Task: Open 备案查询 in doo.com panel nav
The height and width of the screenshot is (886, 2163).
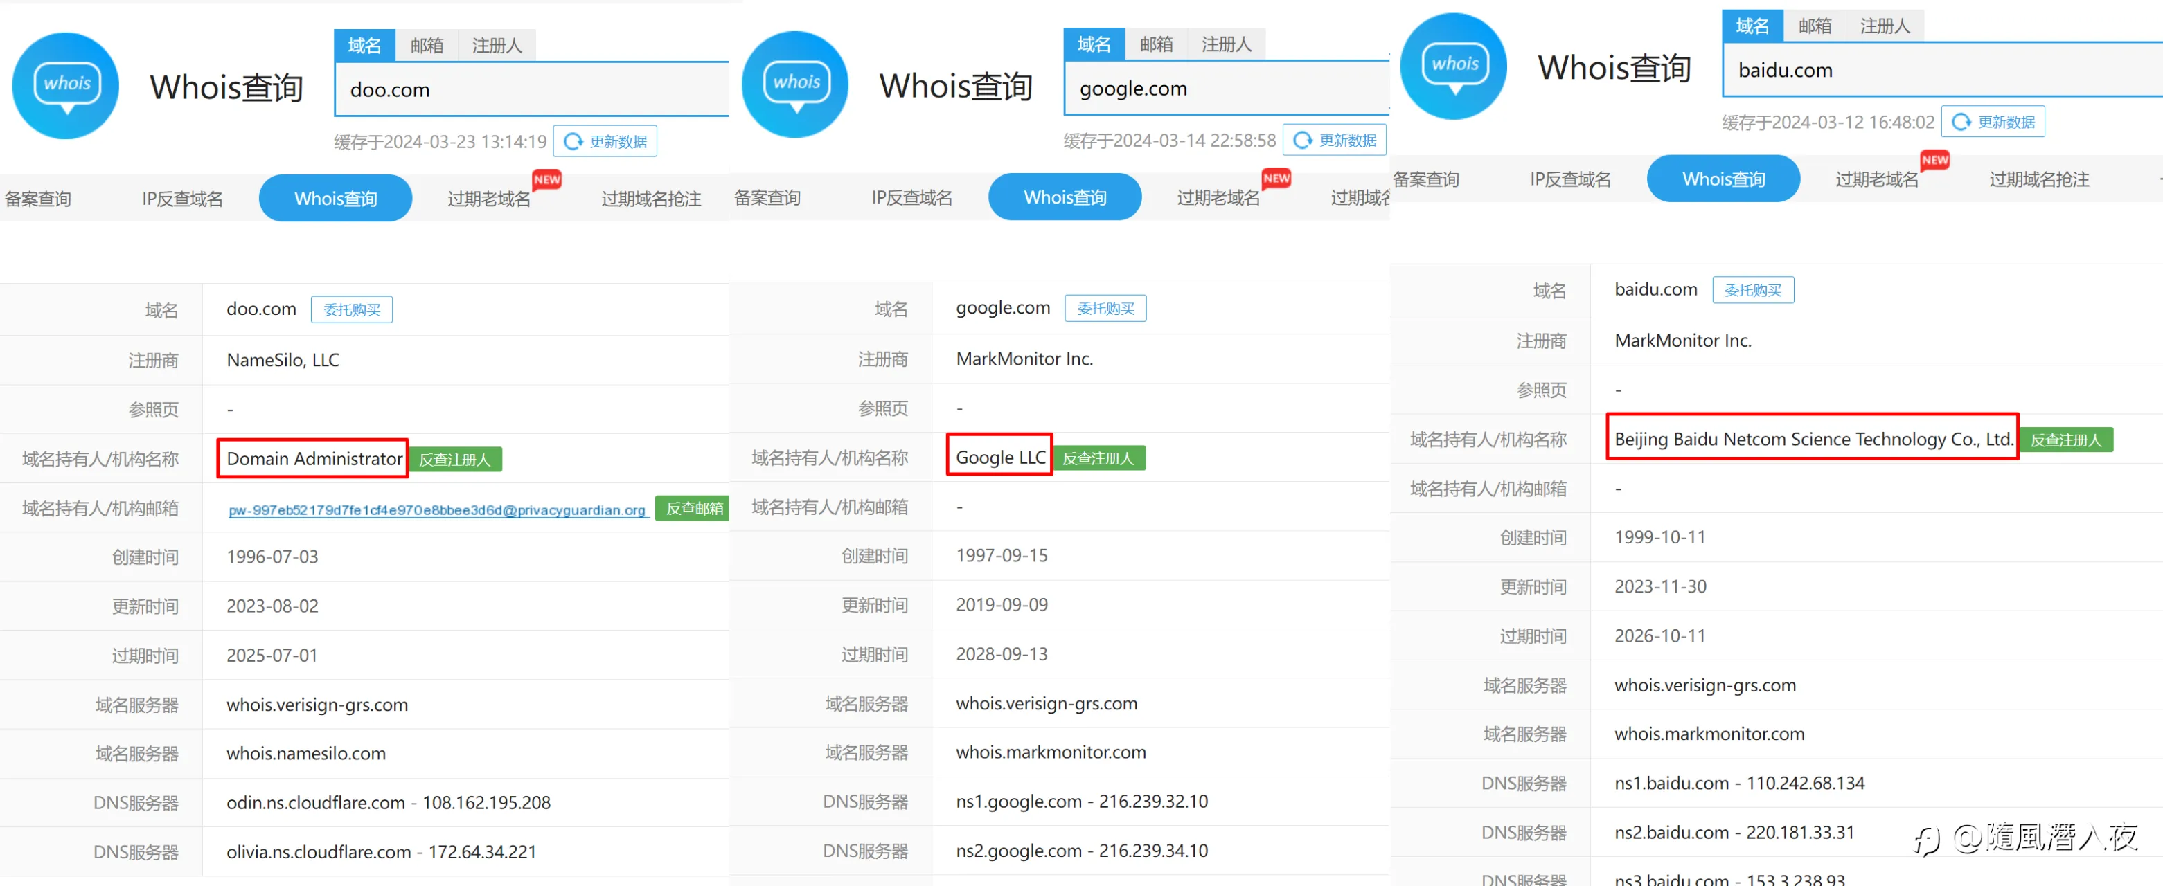Action: (38, 199)
